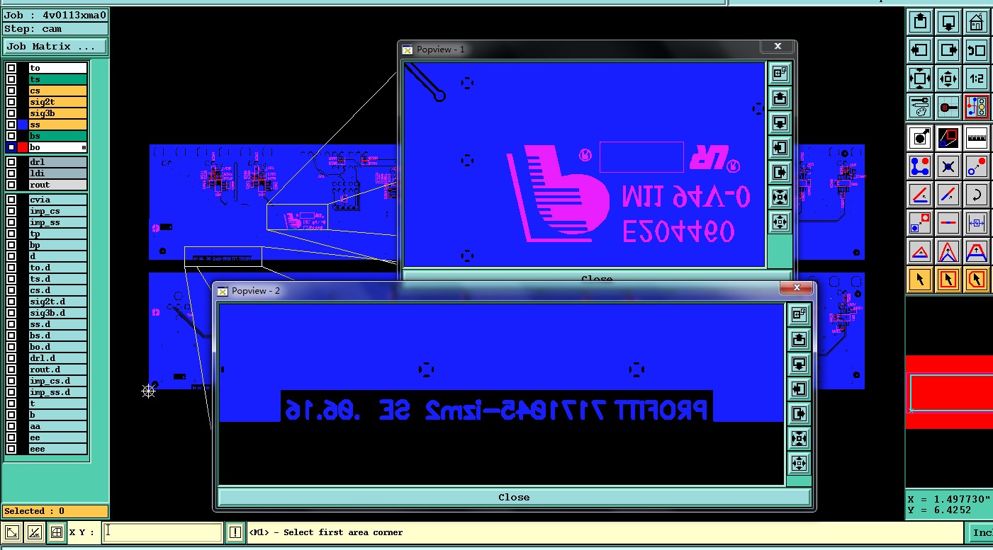Screen dimensions: 993x550
Task: Click the 1:2 zoom scale icon
Action: point(977,78)
